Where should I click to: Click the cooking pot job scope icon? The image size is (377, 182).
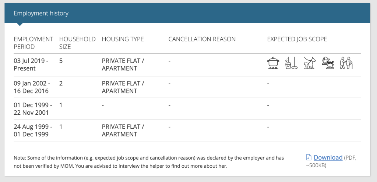273,63
